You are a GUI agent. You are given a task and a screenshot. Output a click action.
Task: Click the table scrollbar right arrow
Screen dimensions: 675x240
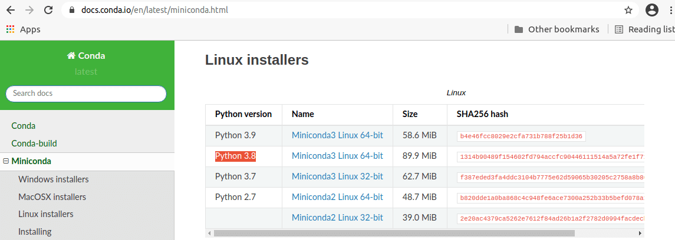point(640,233)
